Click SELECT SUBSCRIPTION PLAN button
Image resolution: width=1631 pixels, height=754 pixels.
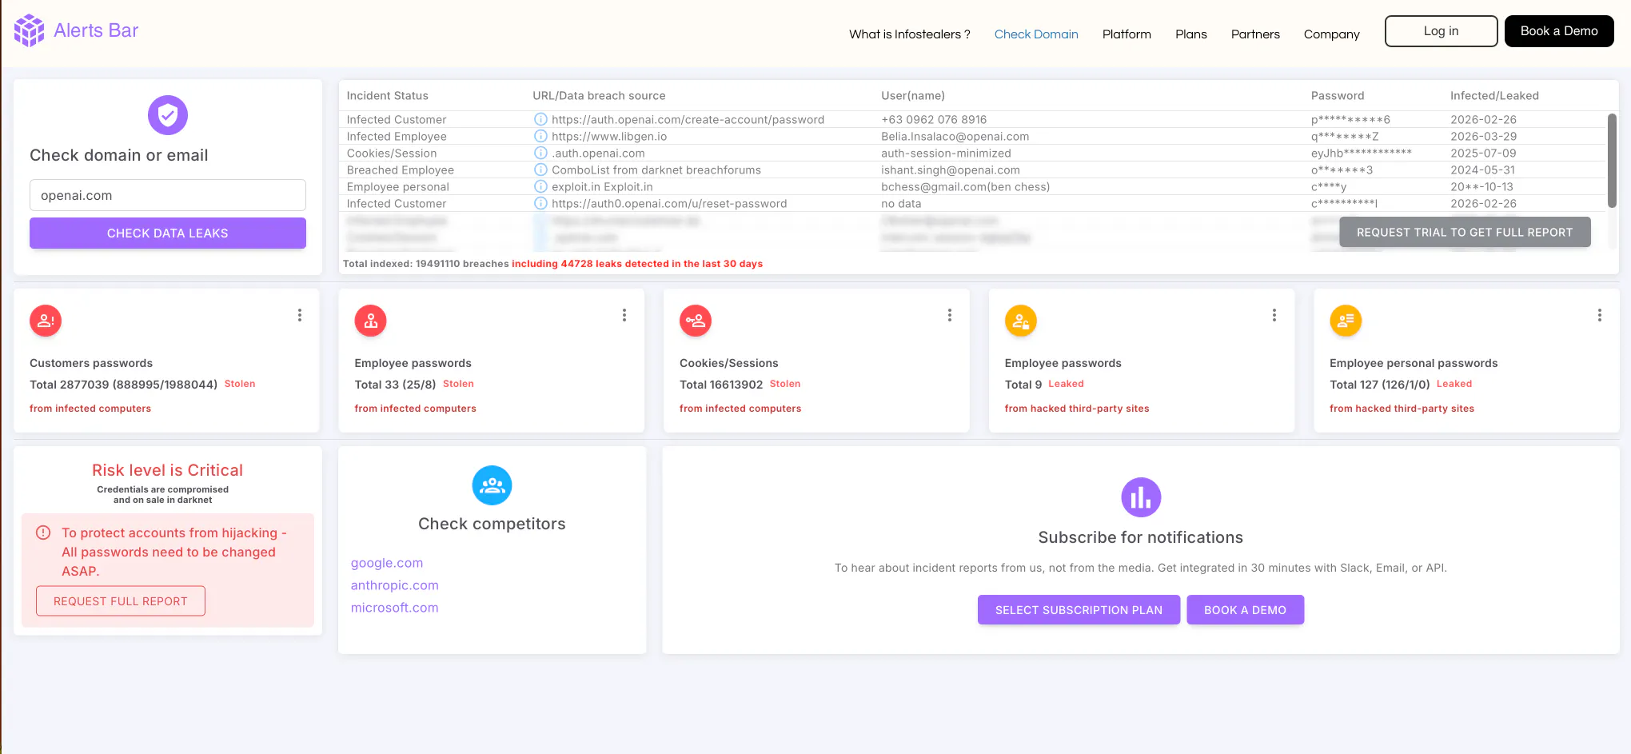point(1079,610)
